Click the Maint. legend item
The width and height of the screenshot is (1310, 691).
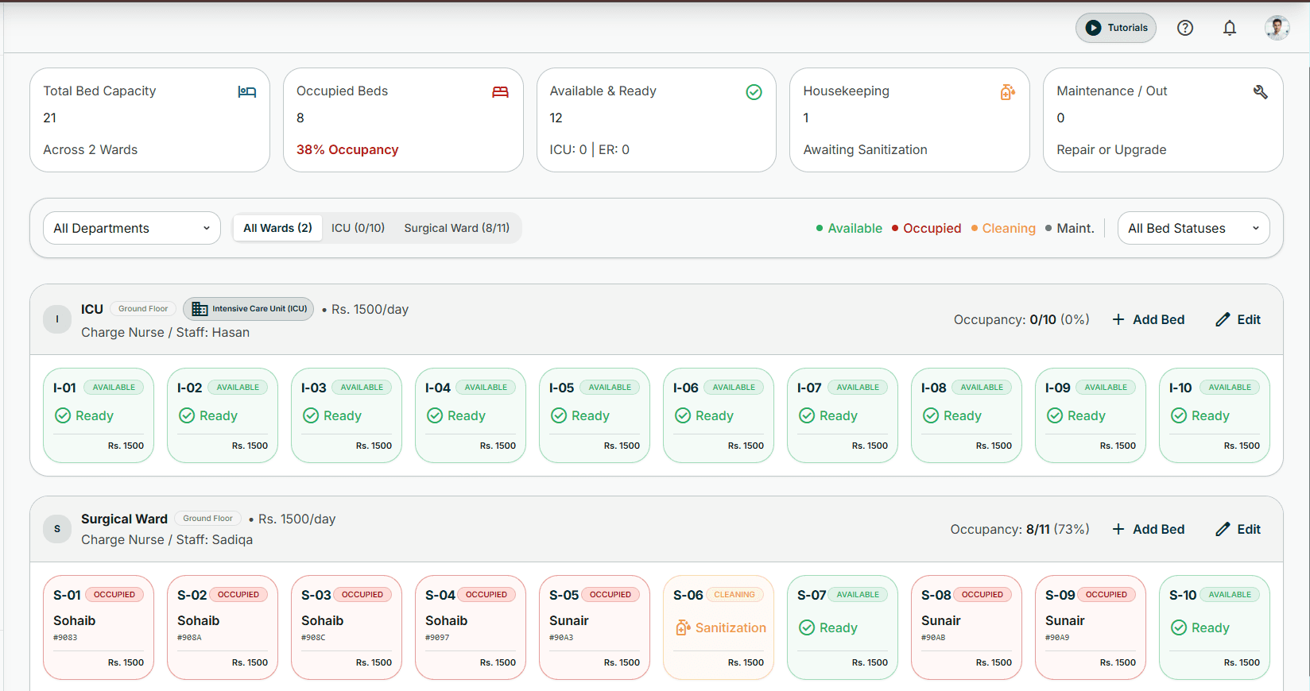(x=1070, y=229)
